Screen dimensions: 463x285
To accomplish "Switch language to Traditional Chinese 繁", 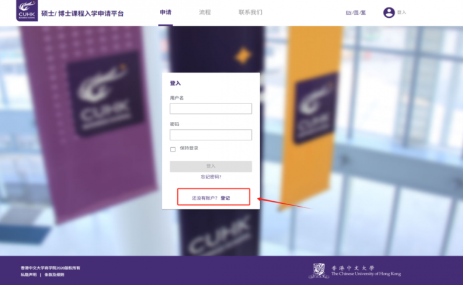I will point(363,13).
